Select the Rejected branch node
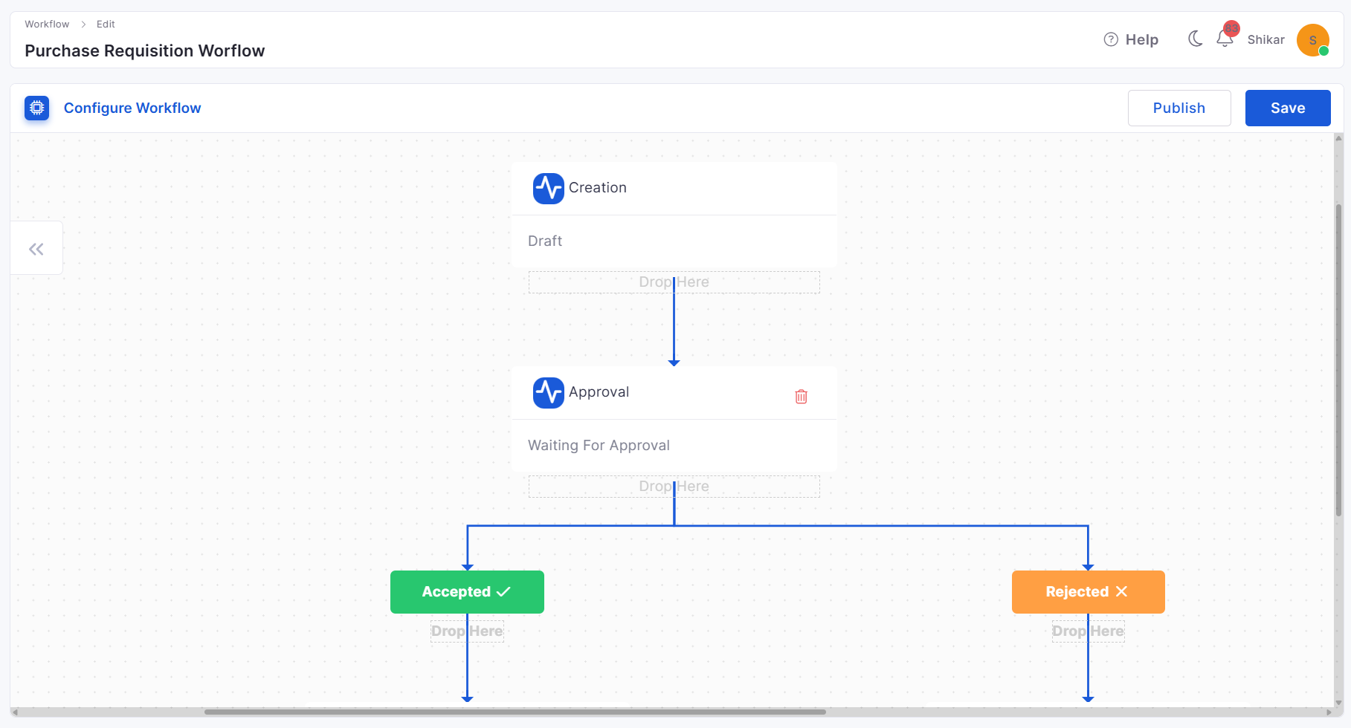Image resolution: width=1351 pixels, height=728 pixels. [x=1088, y=592]
